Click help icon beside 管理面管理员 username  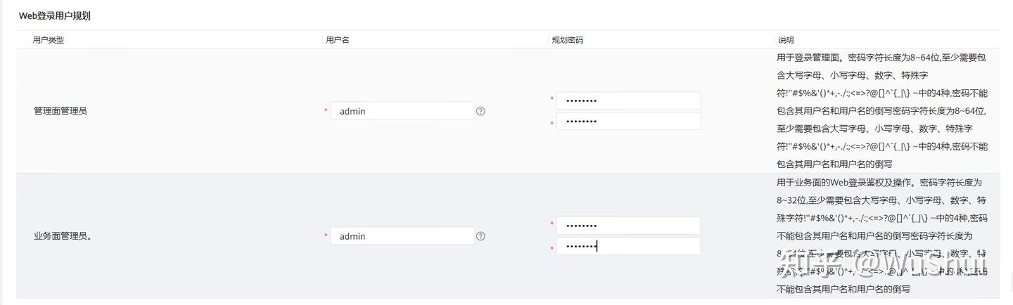pyautogui.click(x=480, y=111)
